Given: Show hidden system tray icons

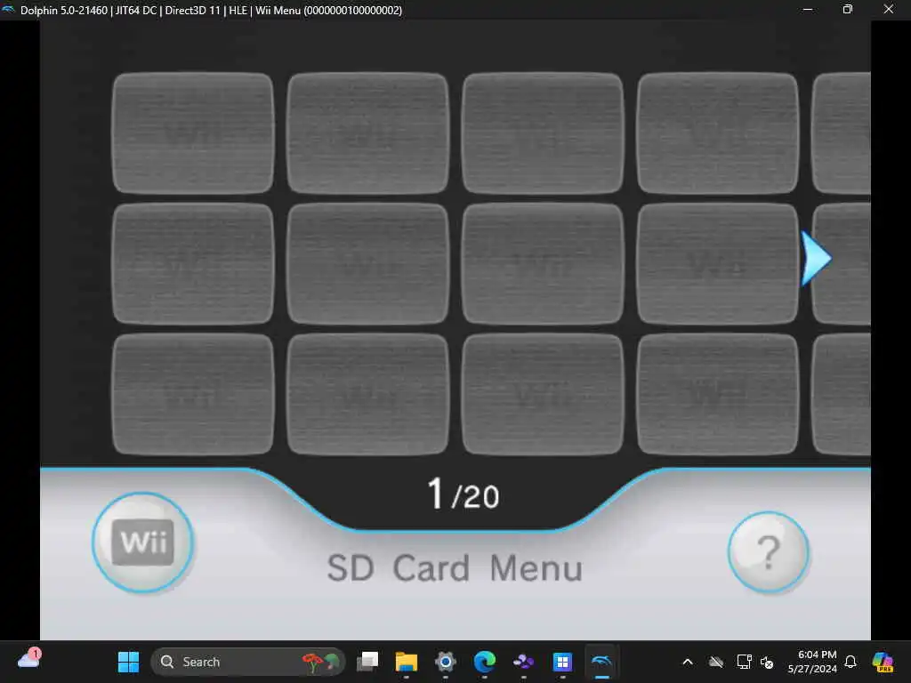Looking at the screenshot, I should click(x=688, y=662).
